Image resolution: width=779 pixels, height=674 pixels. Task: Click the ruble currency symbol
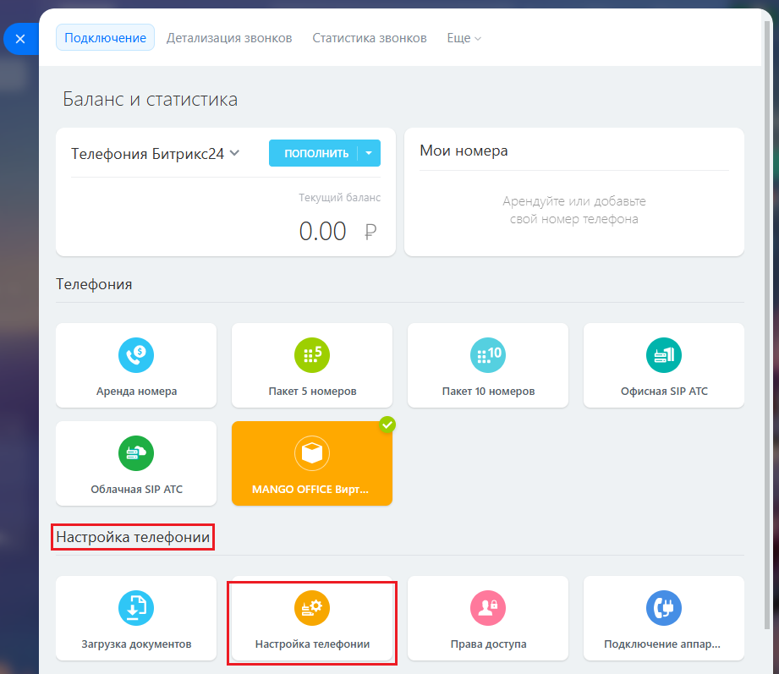tap(370, 232)
